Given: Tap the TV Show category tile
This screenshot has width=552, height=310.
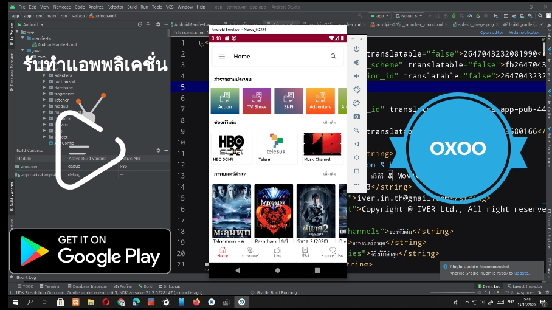Looking at the screenshot, I should click(x=257, y=101).
